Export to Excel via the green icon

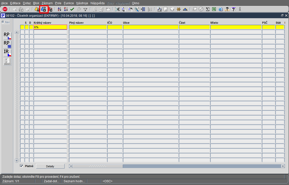coord(214,9)
